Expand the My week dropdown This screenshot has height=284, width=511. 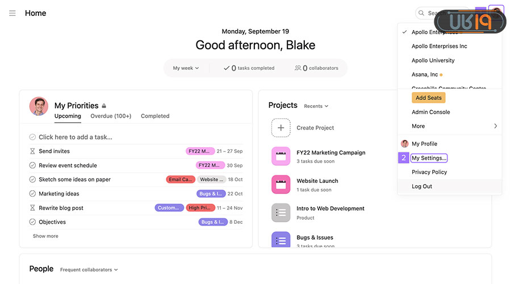(x=186, y=68)
